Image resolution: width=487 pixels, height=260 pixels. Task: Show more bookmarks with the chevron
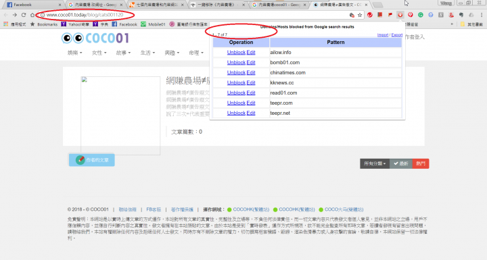tap(452, 24)
